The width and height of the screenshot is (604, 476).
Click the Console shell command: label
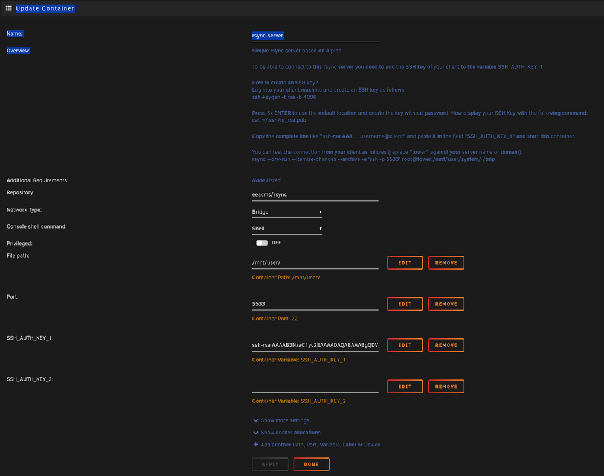pos(37,227)
